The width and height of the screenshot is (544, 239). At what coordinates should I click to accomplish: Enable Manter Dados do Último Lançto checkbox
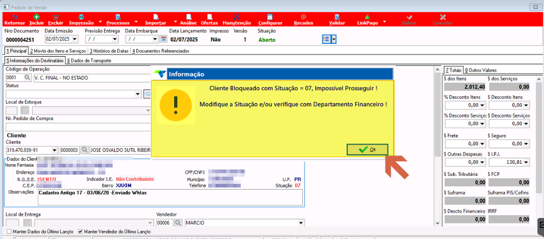point(9,231)
